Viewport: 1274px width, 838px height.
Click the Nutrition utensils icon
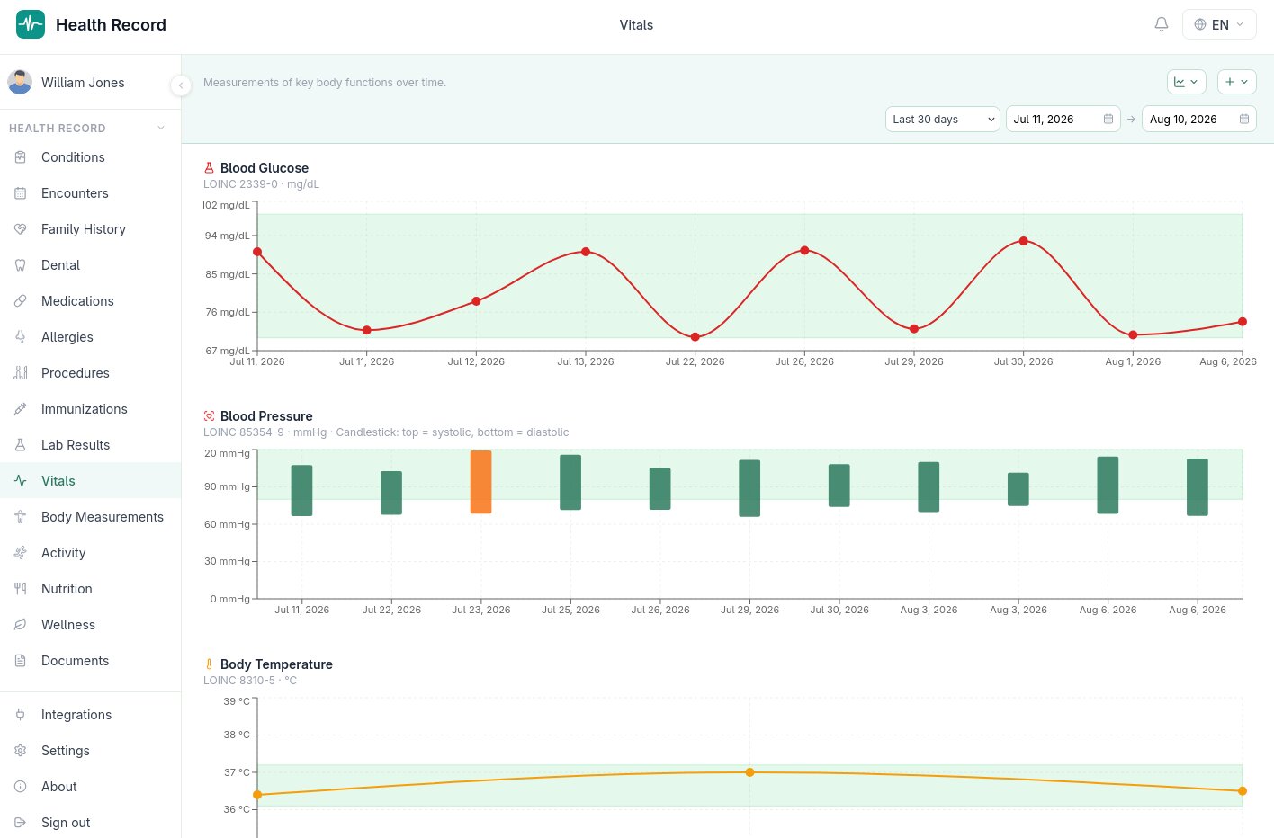[21, 589]
